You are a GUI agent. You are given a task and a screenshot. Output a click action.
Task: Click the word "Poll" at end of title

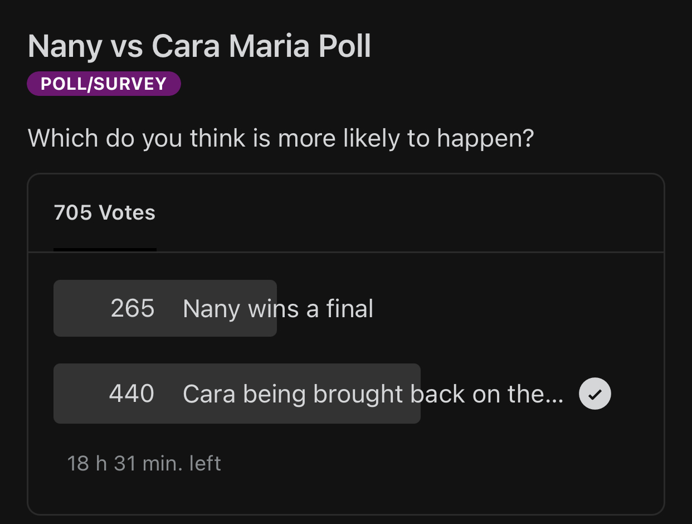coord(345,46)
